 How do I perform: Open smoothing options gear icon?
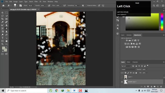83,6
